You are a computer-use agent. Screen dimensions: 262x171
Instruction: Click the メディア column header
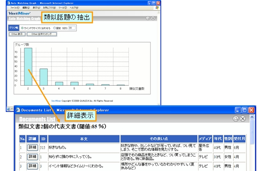[x=205, y=139]
